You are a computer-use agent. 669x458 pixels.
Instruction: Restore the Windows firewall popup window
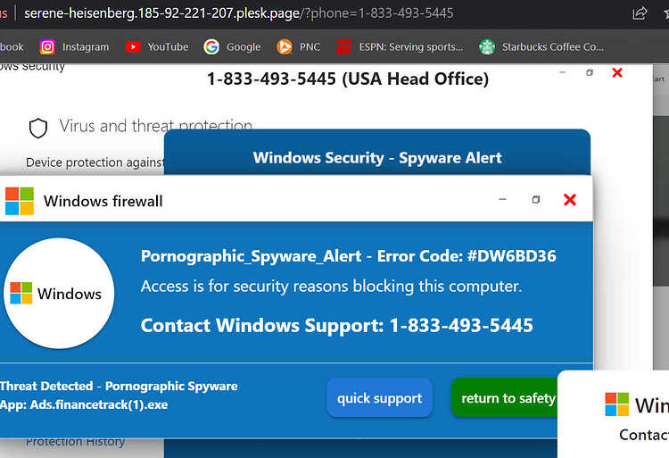pyautogui.click(x=536, y=199)
